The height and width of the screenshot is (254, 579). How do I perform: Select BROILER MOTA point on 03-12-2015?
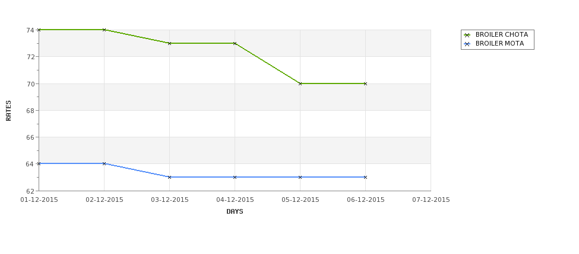point(169,177)
